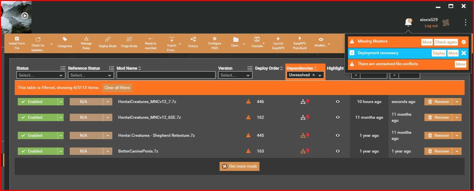Screen dimensions: 474x191
Task: Click the Log out link
Action: coord(431,26)
